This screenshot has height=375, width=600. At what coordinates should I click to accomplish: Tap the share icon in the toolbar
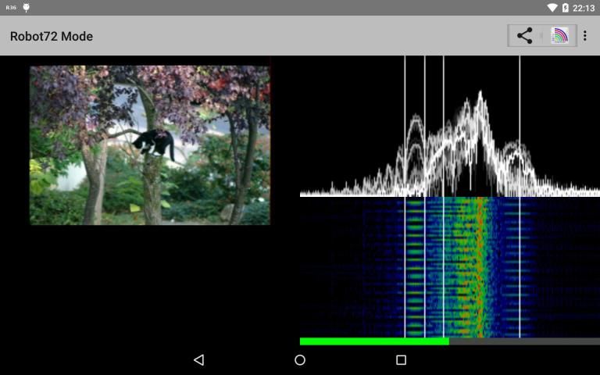tap(525, 36)
